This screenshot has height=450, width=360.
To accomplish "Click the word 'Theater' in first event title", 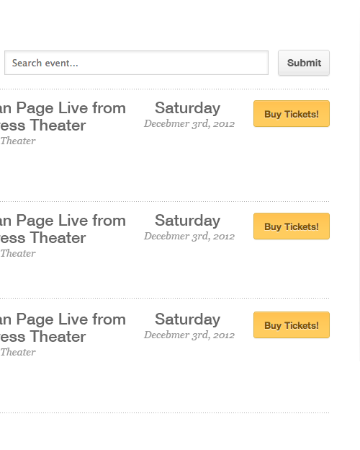I will click(x=58, y=125).
